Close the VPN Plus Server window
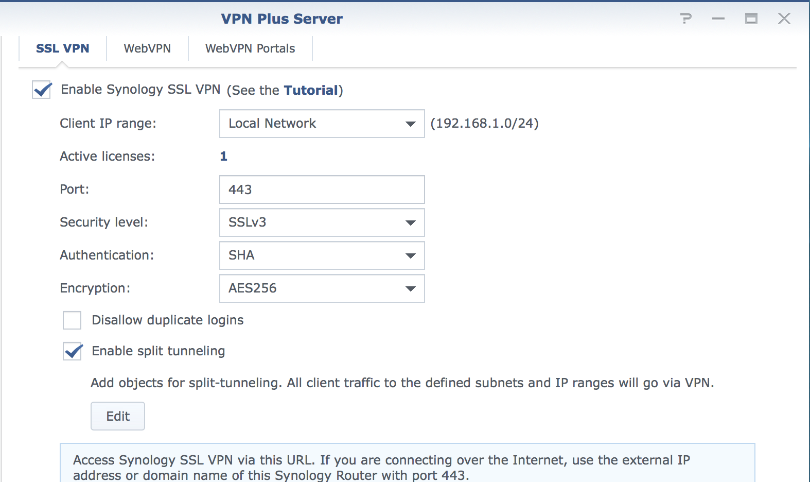The height and width of the screenshot is (482, 810). (784, 19)
